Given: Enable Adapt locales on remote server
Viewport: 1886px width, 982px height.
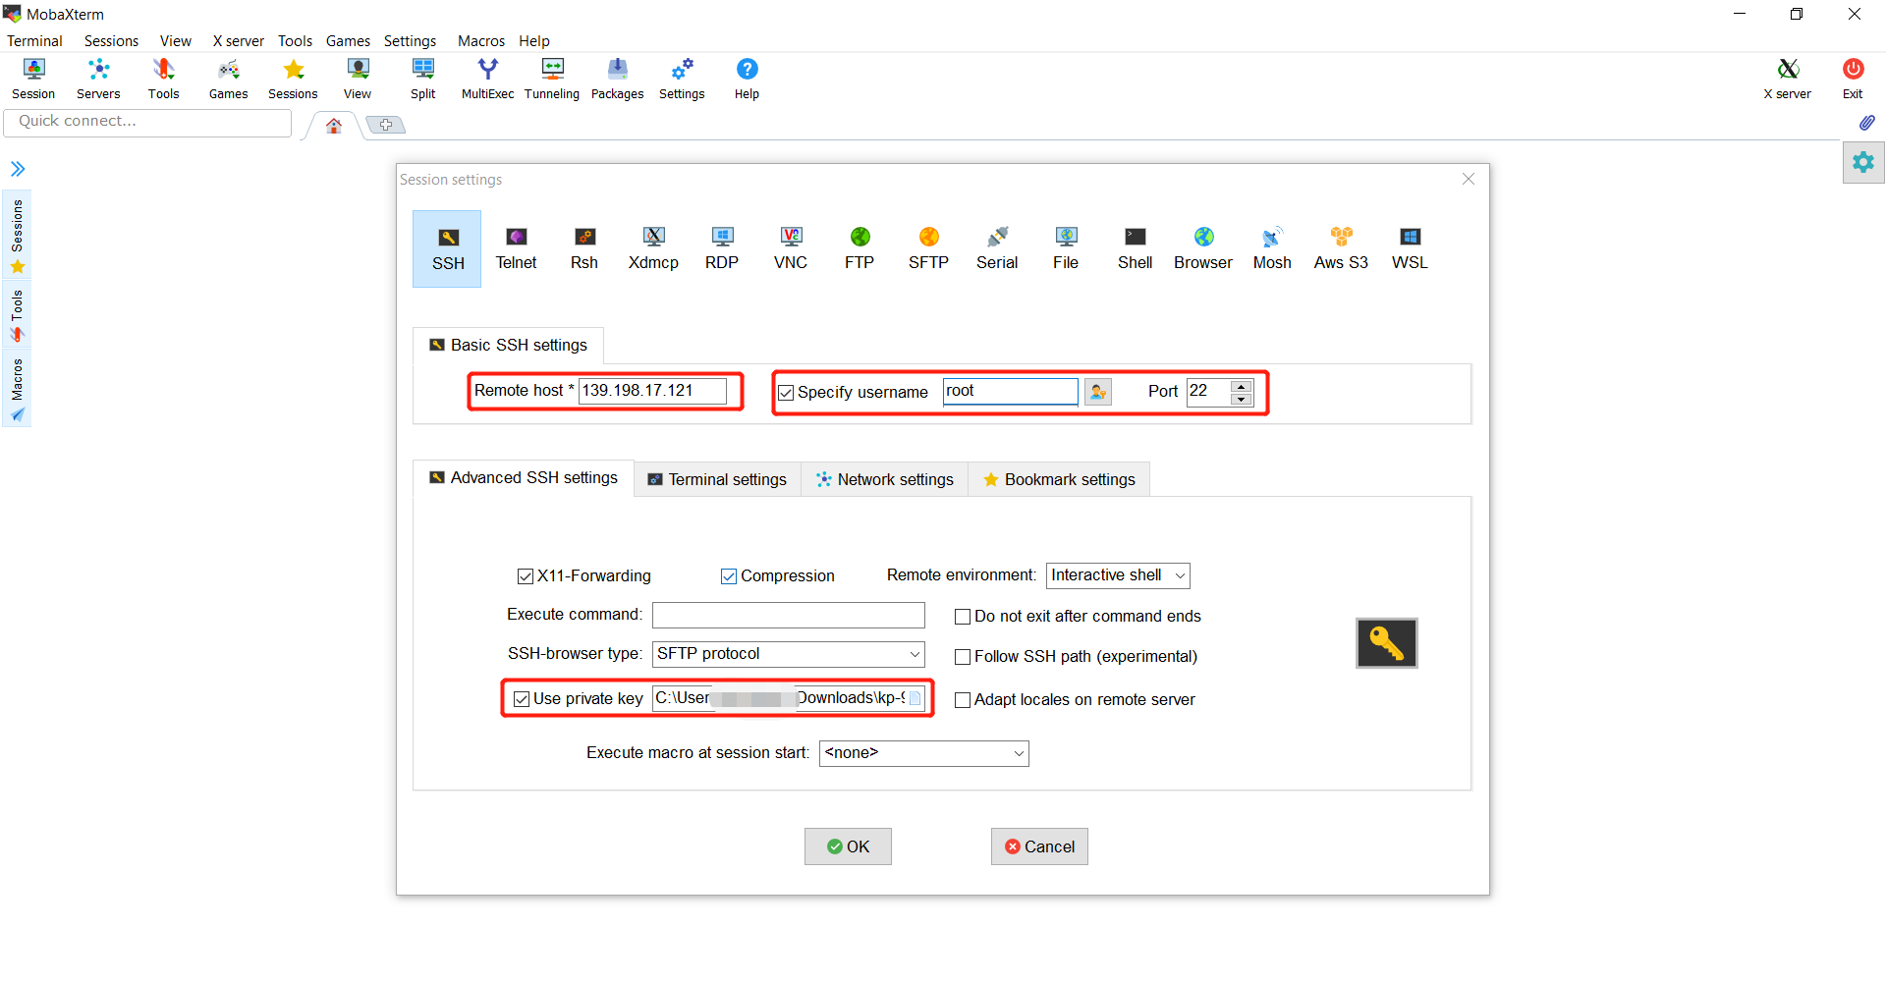Looking at the screenshot, I should pyautogui.click(x=963, y=700).
